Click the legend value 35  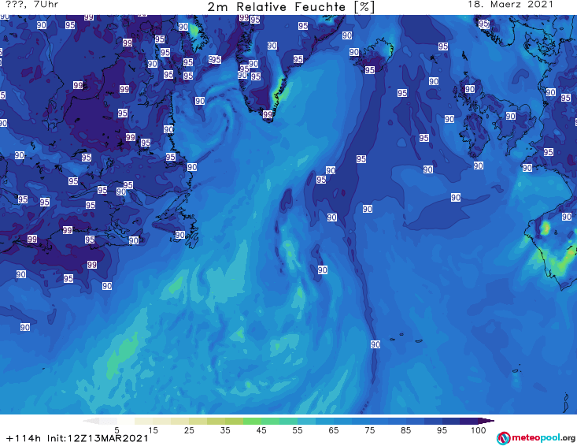click(225, 430)
